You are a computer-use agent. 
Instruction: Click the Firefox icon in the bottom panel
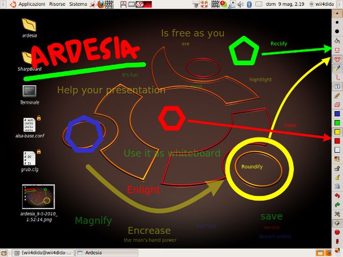click(x=329, y=253)
